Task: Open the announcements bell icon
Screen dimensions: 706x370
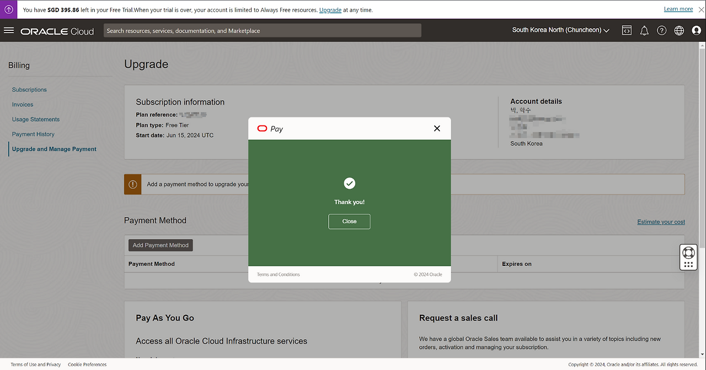Action: click(644, 31)
